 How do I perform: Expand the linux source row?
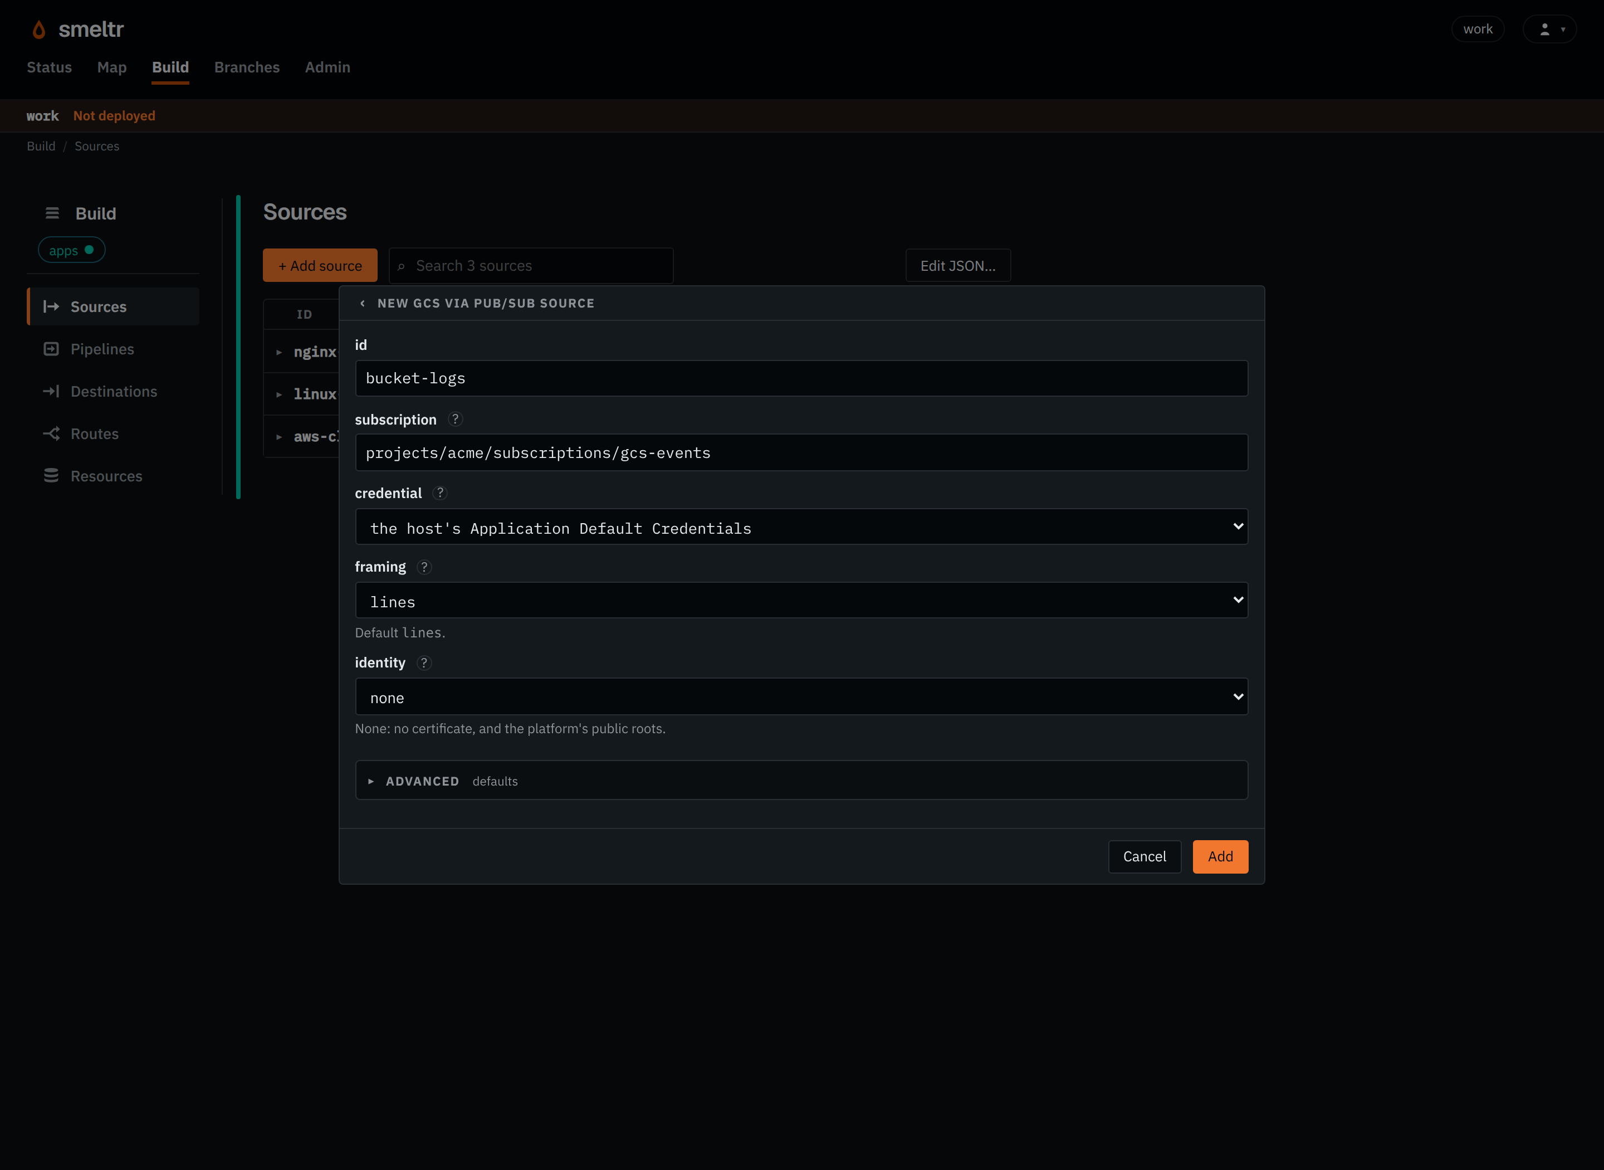pos(279,394)
